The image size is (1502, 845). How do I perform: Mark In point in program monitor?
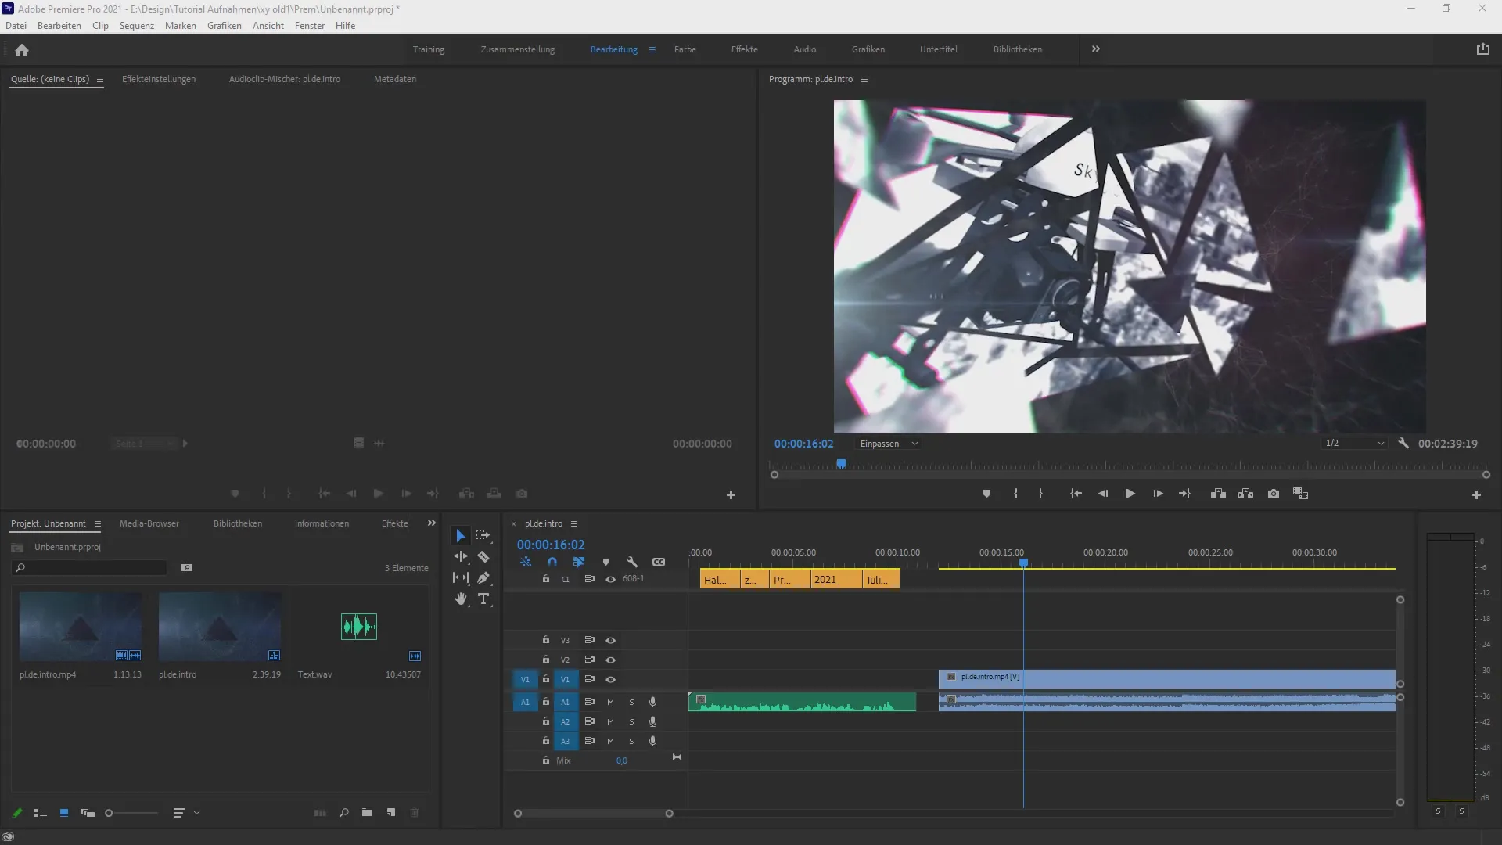click(1015, 494)
